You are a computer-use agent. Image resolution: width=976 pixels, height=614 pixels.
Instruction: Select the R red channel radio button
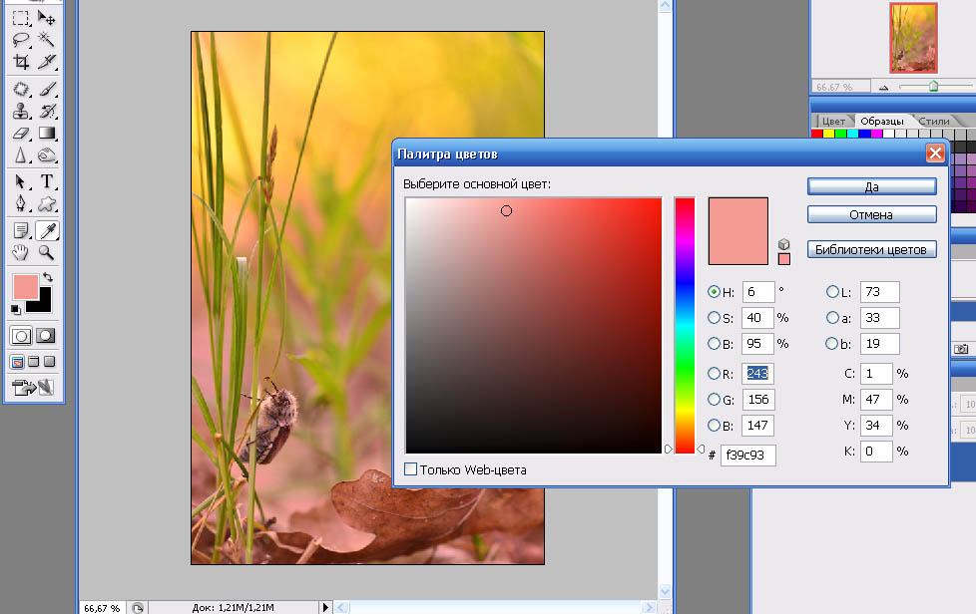[x=714, y=374]
